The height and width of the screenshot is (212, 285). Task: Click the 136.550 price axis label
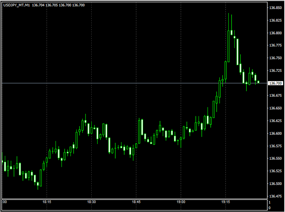pyautogui.click(x=275, y=159)
